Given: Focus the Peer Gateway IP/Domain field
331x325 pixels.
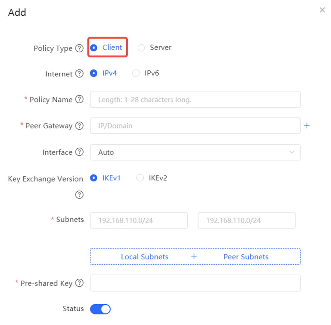Looking at the screenshot, I should 195,126.
